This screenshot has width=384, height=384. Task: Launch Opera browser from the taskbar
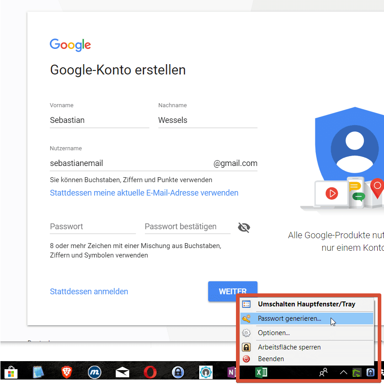tap(150, 372)
